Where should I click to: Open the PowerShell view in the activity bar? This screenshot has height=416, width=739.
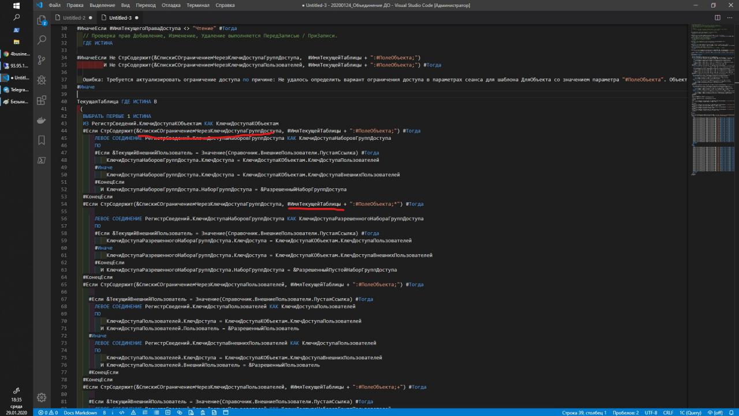(42, 160)
